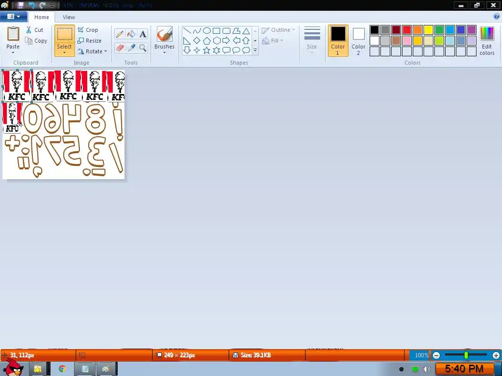Image resolution: width=502 pixels, height=376 pixels.
Task: Choose the Curve shape
Action: click(x=197, y=31)
